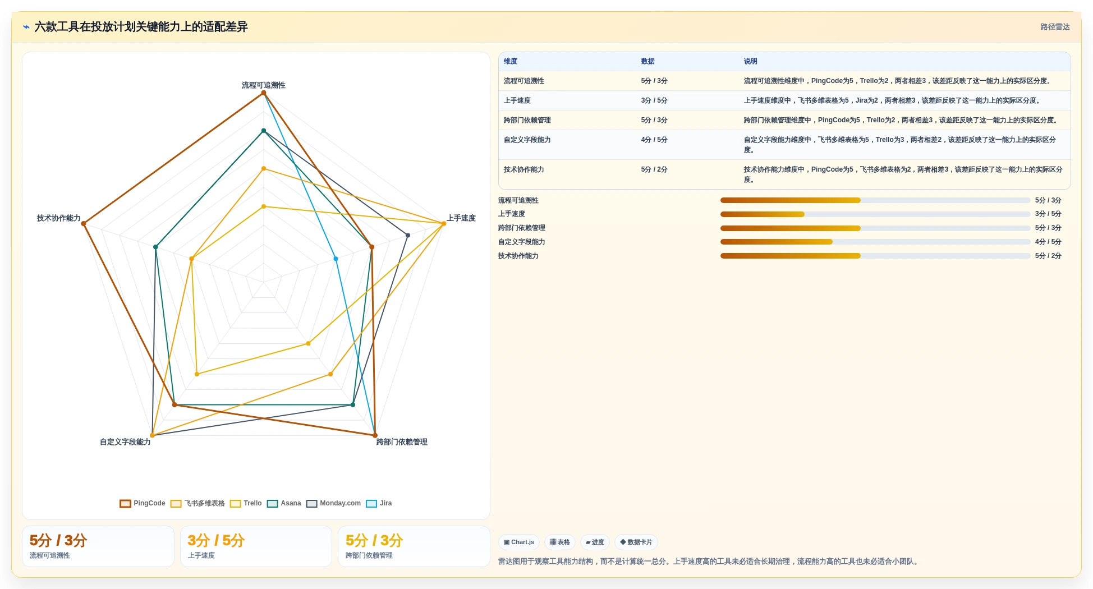1093x589 pixels.
Task: Click the 雷达图用于观察 footer note
Action: tap(709, 562)
